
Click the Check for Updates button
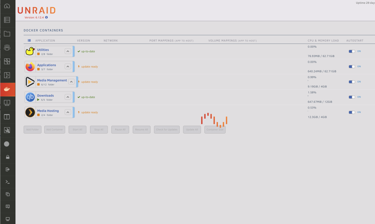pos(167,129)
